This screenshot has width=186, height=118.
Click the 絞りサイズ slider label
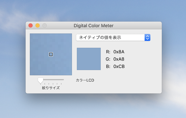tap(51, 88)
